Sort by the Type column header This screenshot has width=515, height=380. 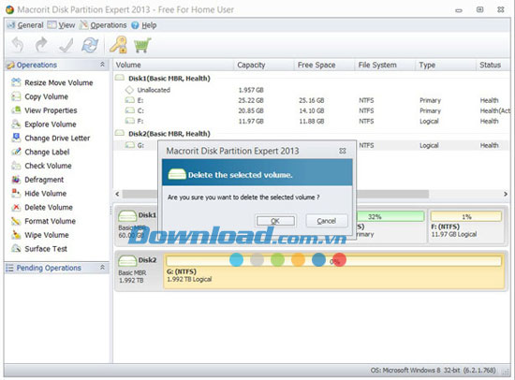(445, 65)
